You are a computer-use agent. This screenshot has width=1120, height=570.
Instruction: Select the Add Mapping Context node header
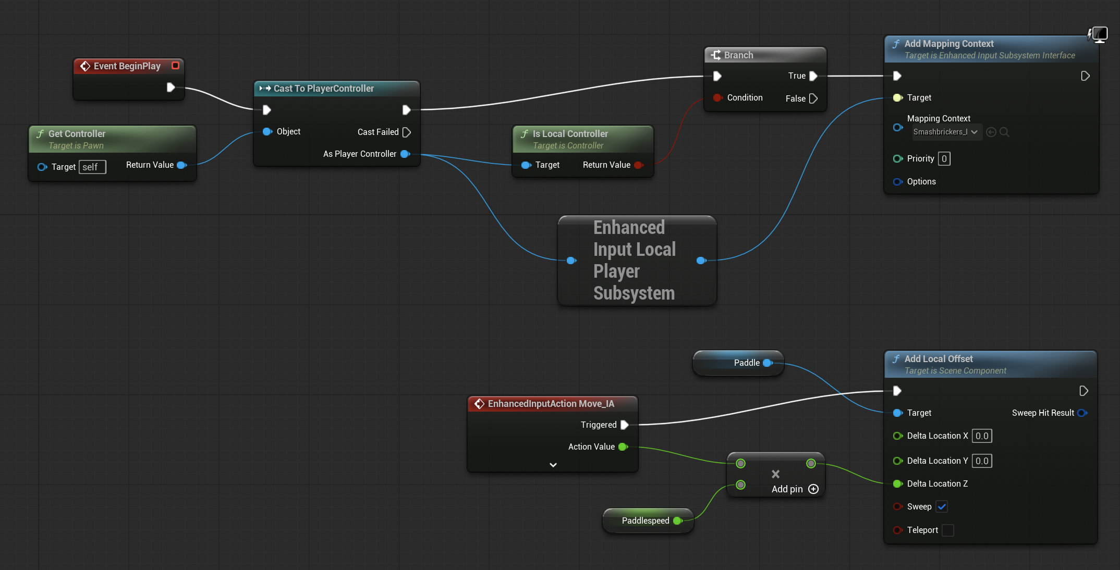(x=991, y=49)
